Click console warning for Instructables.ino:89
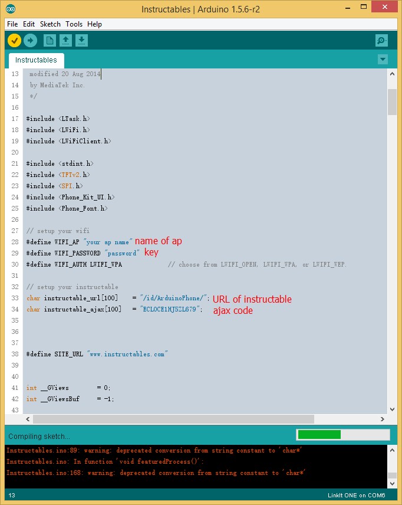The width and height of the screenshot is (402, 505). click(154, 450)
